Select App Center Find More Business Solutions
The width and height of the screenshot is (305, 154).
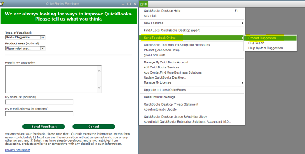point(192,73)
